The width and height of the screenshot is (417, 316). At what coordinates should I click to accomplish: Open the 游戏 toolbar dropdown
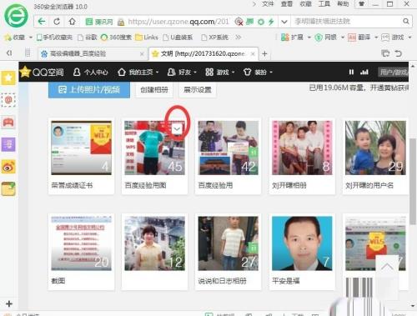[x=396, y=38]
